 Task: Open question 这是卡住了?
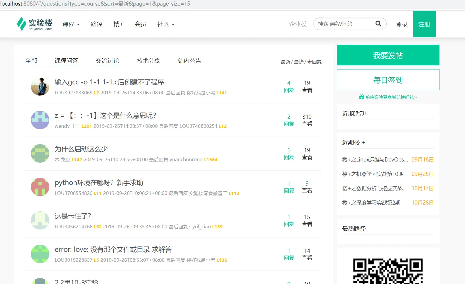tap(73, 216)
